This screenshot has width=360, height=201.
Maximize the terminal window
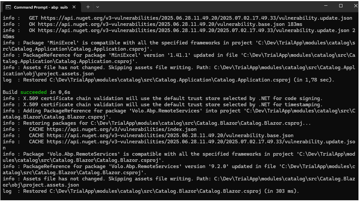click(340, 6)
